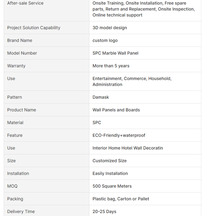This screenshot has width=216, height=216.
Task: Click the Customized Size value
Action: point(109,161)
